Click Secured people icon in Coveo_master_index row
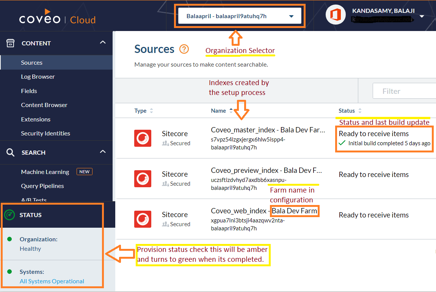This screenshot has height=292, width=436. click(165, 143)
